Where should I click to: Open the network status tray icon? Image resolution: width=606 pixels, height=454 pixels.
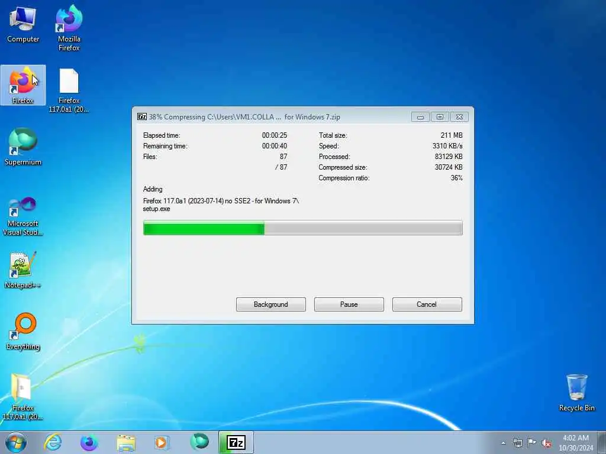point(517,443)
